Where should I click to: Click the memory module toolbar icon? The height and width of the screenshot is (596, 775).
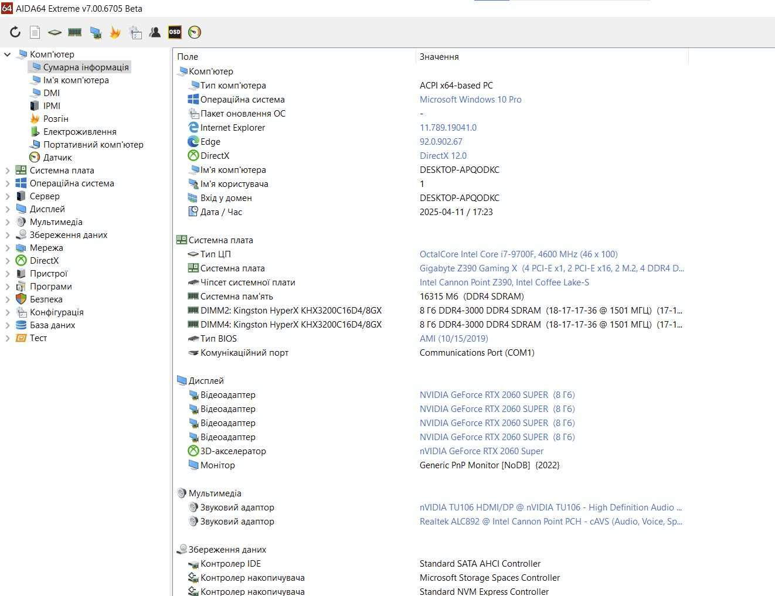[x=74, y=32]
